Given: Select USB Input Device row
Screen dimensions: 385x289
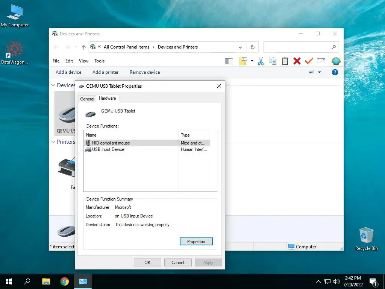Looking at the screenshot, I should (147, 149).
